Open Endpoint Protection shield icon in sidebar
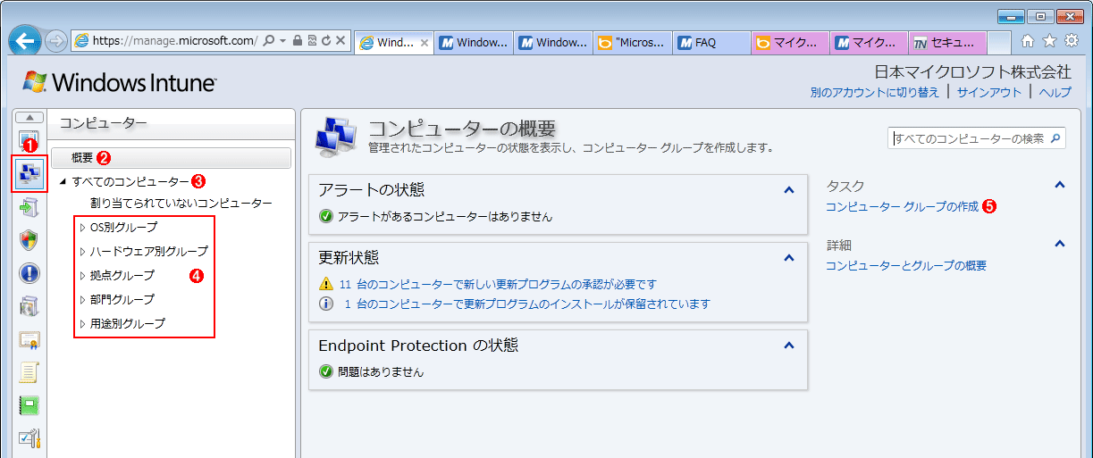This screenshot has width=1093, height=458. click(29, 240)
